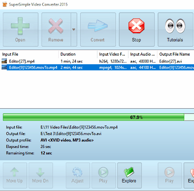194x191 pixels.
Task: Click the output file path E:\Test 3
Action: [71, 134]
